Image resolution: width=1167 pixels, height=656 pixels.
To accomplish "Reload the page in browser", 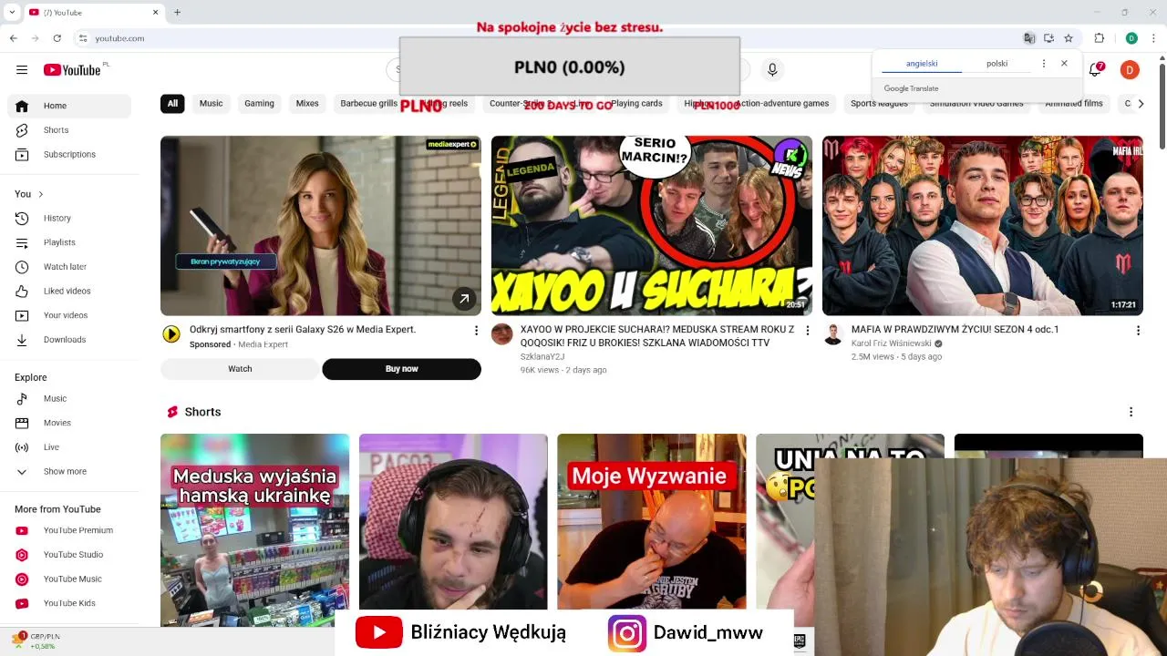I will tap(57, 38).
